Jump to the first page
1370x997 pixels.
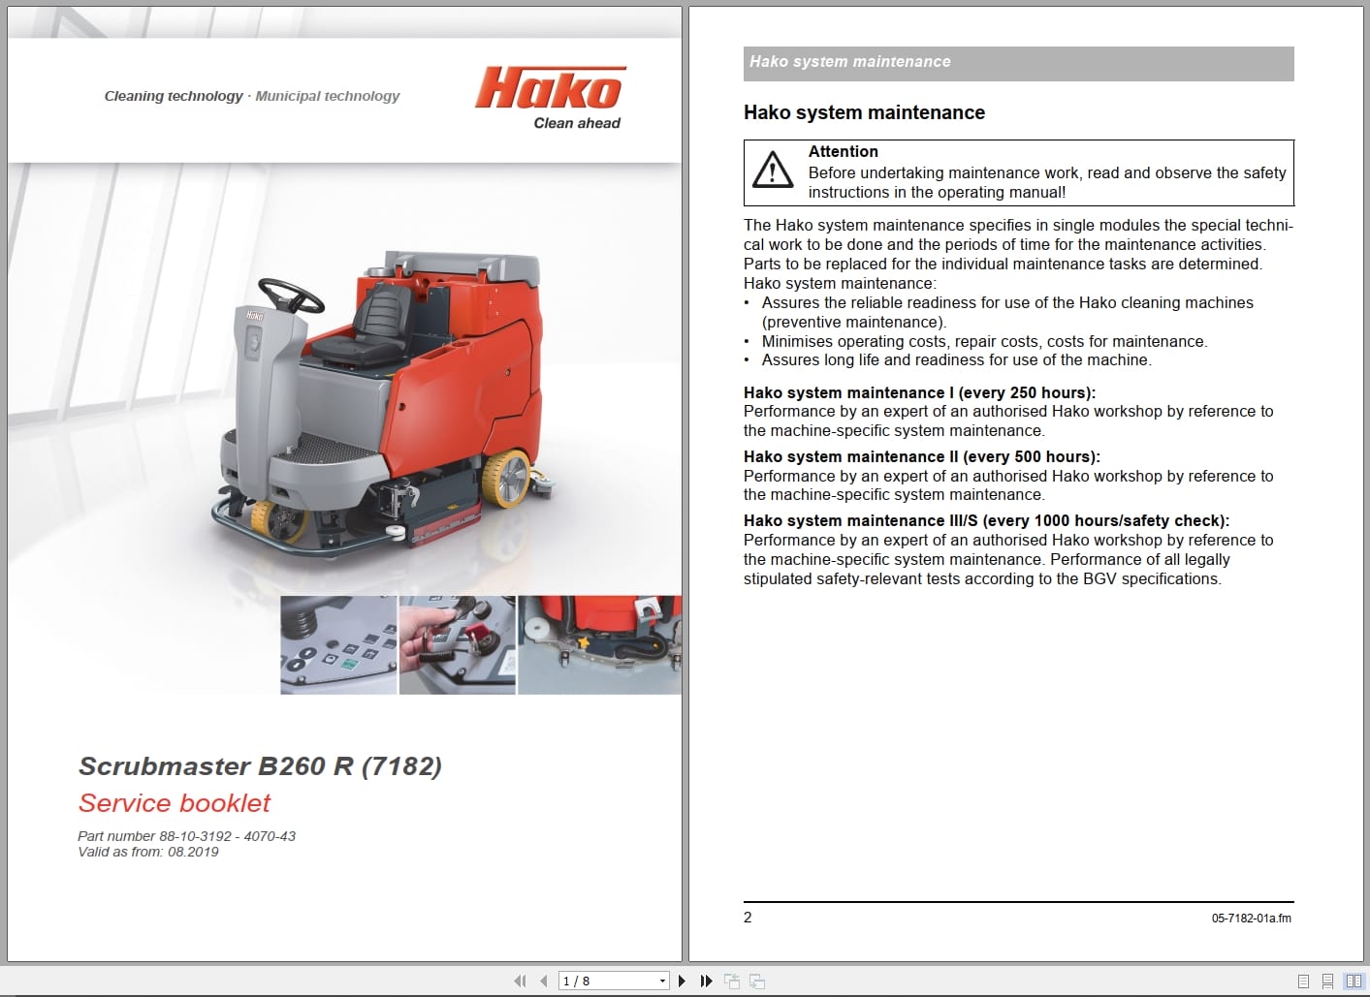(520, 981)
